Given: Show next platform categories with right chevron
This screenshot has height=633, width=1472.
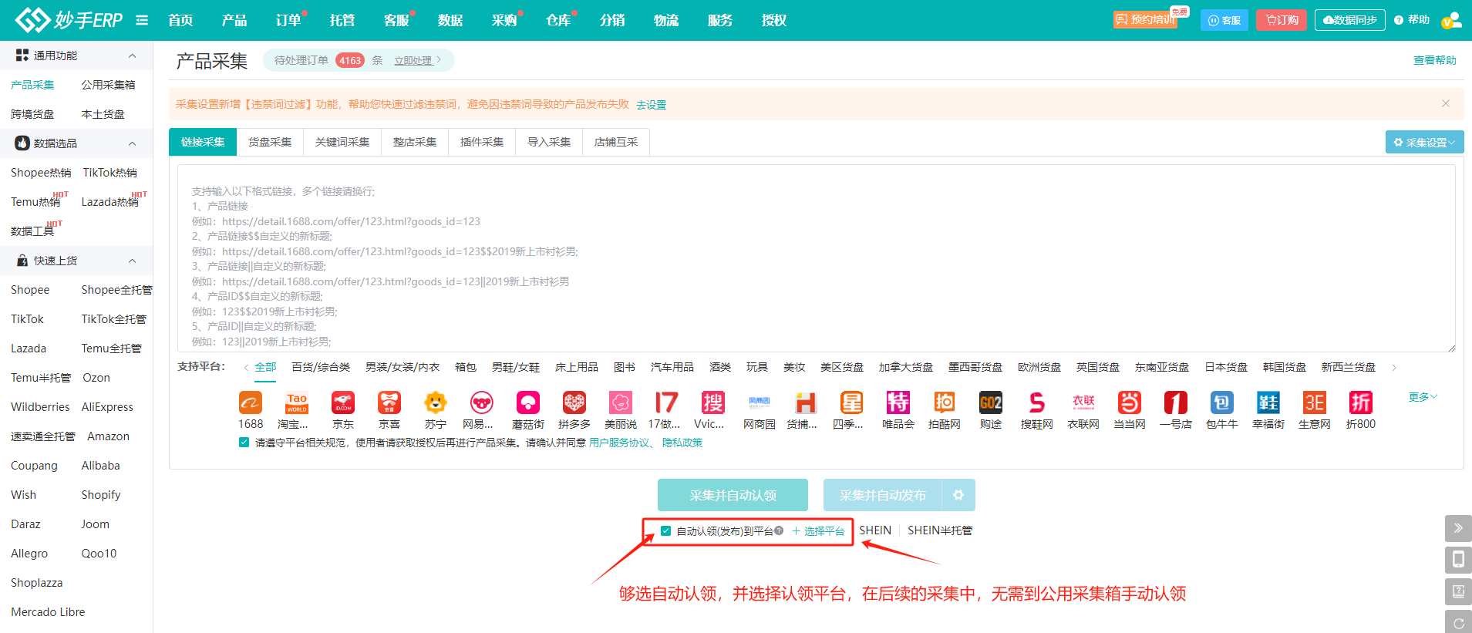Looking at the screenshot, I should coord(1394,368).
